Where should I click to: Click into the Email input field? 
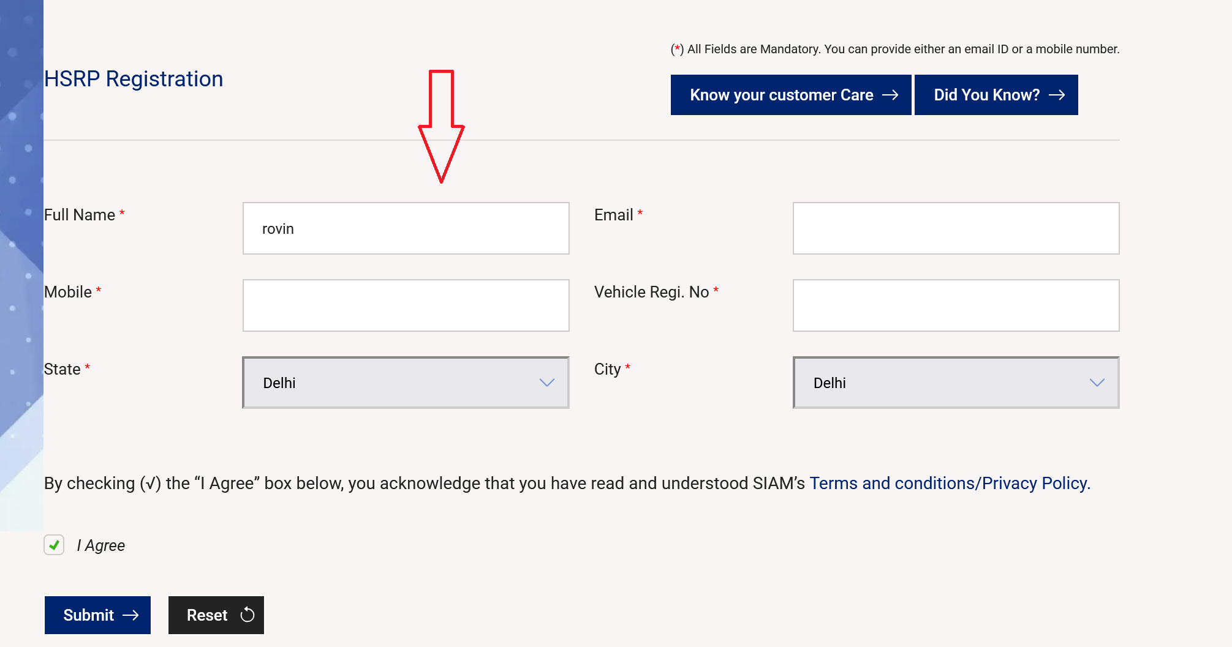[x=956, y=228]
